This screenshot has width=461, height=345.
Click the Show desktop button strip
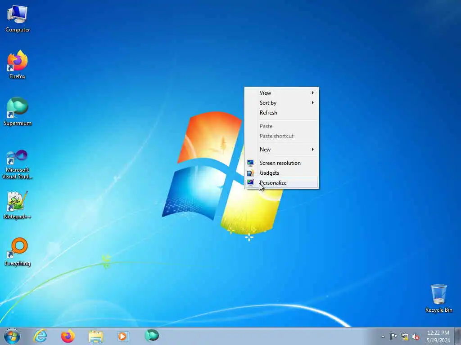458,336
